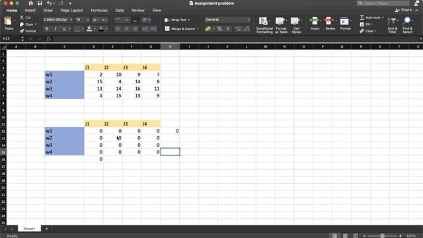Open Find & Select
The image size is (423, 238).
point(407,25)
